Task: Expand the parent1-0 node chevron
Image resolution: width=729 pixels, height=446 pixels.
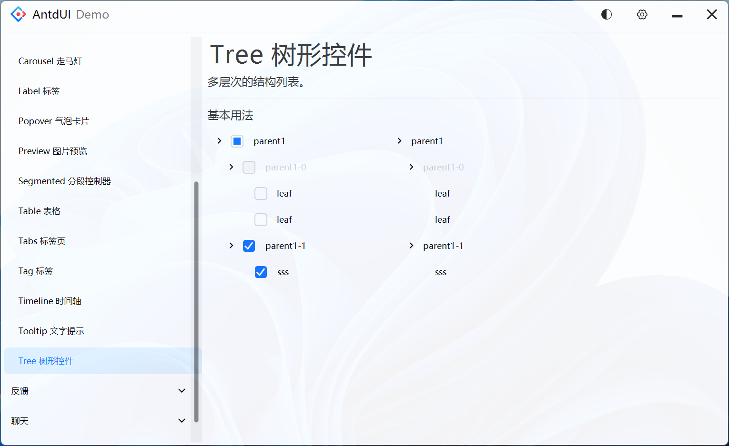Action: pyautogui.click(x=231, y=167)
